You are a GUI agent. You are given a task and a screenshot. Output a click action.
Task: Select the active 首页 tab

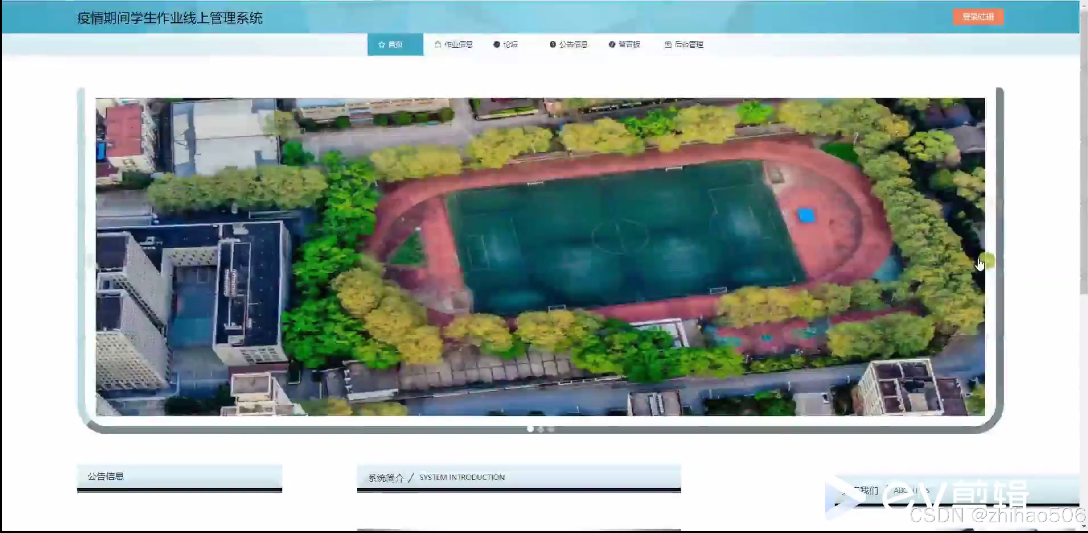coord(395,44)
